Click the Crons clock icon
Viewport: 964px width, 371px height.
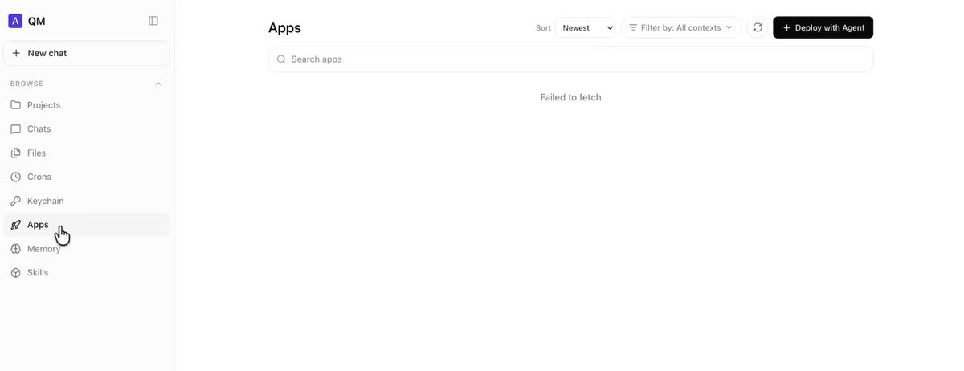point(15,177)
